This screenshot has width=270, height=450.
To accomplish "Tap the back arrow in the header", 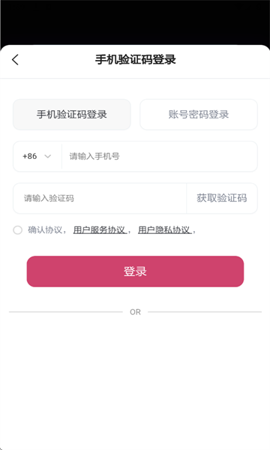I will [15, 60].
